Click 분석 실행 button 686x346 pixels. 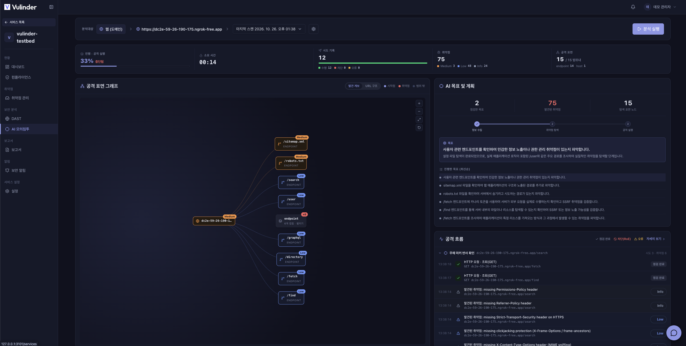pyautogui.click(x=648, y=29)
